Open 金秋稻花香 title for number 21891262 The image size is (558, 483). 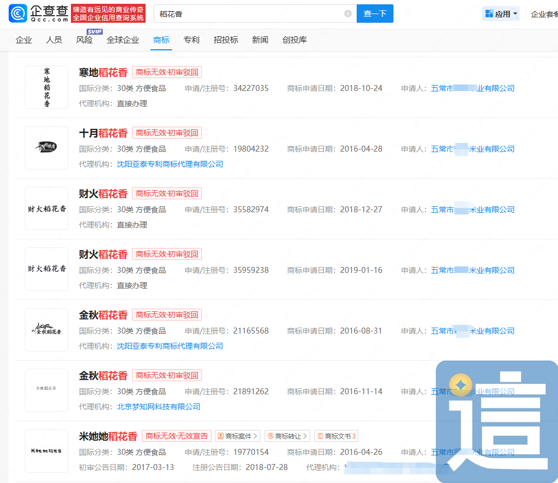click(x=103, y=376)
